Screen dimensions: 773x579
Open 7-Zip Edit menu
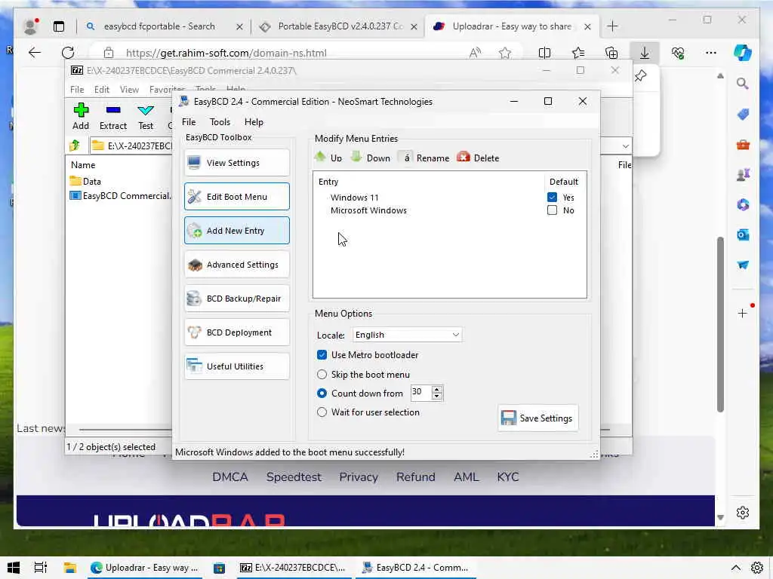(102, 90)
